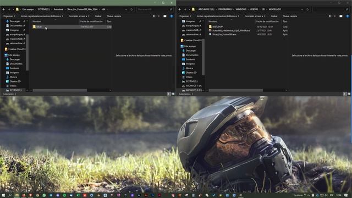Switch left window to details view icon
The image size is (352, 198).
pyautogui.click(x=169, y=94)
